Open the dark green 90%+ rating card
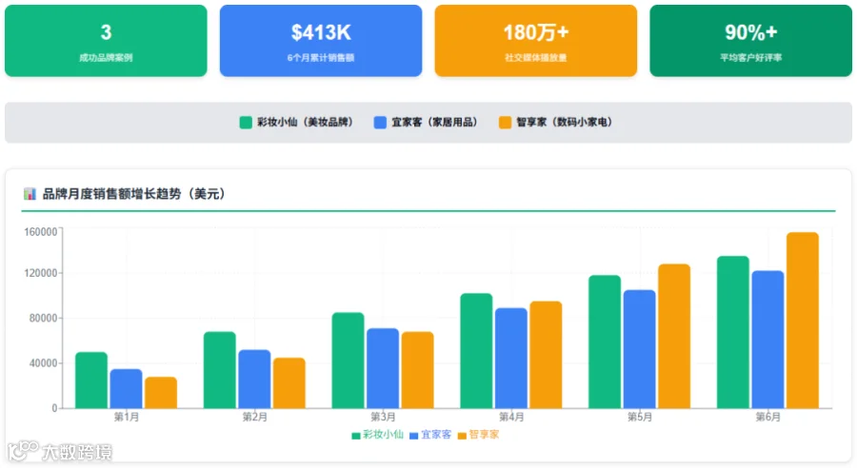Image resolution: width=857 pixels, height=468 pixels. pyautogui.click(x=751, y=41)
